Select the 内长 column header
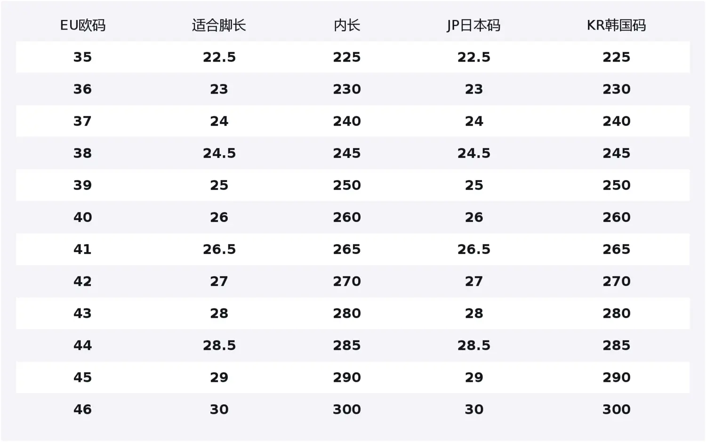Screen dimensions: 706x442 coord(347,25)
